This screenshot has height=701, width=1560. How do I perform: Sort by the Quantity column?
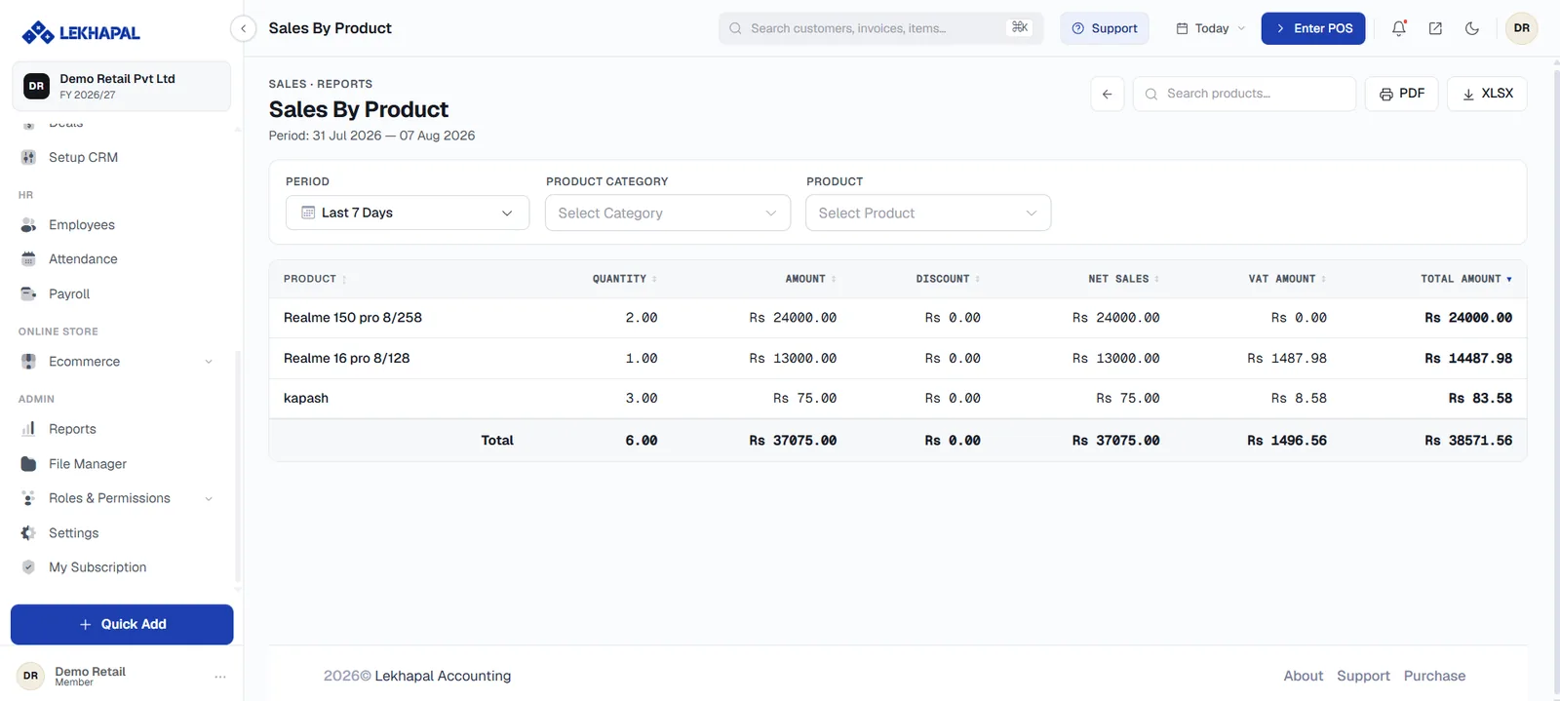coord(624,279)
